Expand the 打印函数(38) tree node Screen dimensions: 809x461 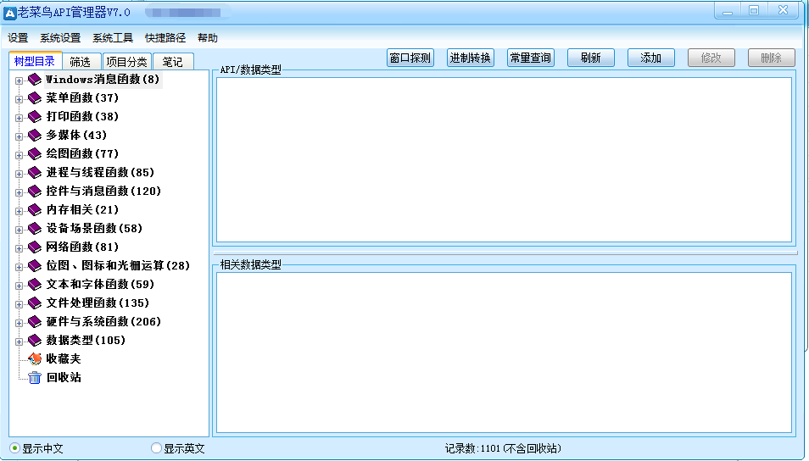coord(20,118)
